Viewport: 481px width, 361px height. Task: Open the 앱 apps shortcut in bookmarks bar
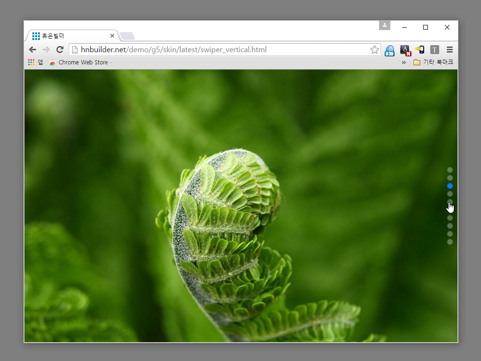coord(35,63)
